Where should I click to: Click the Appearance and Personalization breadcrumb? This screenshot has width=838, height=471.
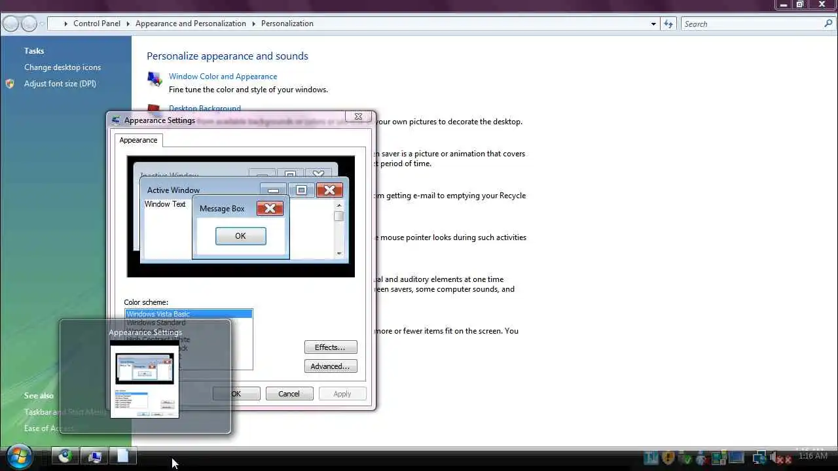191,24
